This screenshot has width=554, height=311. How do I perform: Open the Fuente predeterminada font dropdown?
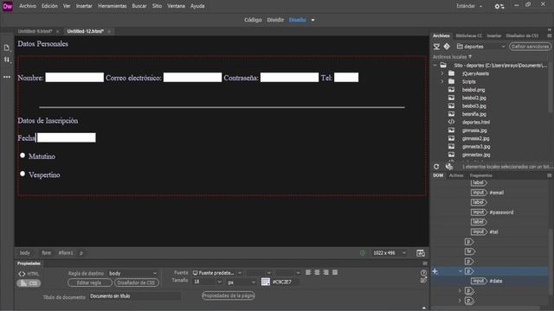click(x=217, y=273)
